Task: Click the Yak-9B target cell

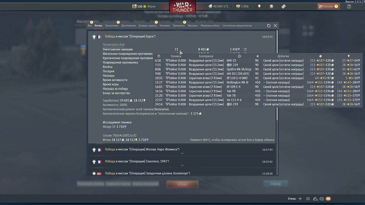Action: 231,91
